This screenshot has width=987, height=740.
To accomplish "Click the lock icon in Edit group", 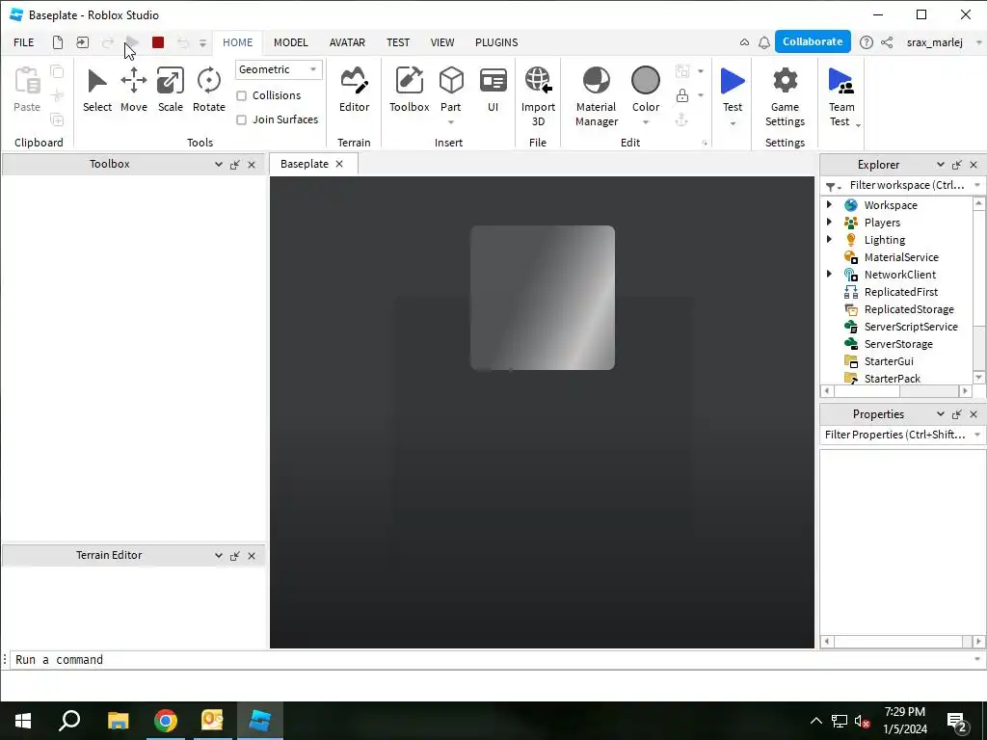I will (x=681, y=95).
